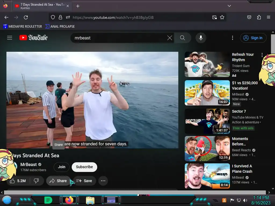Image resolution: width=275 pixels, height=206 pixels.
Task: Open the MrBeast channel name link
Action: pos(28,165)
